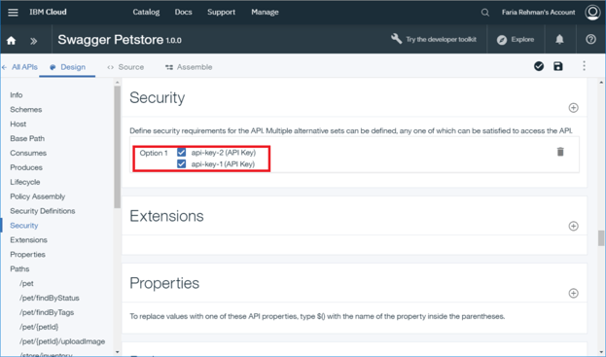Image resolution: width=606 pixels, height=357 pixels.
Task: Save the API with the disk icon
Action: point(558,66)
